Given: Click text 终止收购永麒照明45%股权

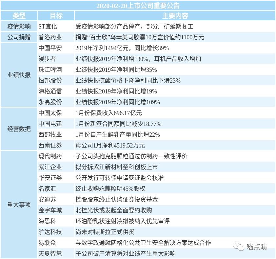Looking at the screenshot, I should tap(110, 189).
